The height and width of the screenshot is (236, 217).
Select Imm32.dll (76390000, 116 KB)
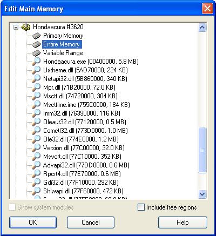pos(82,113)
